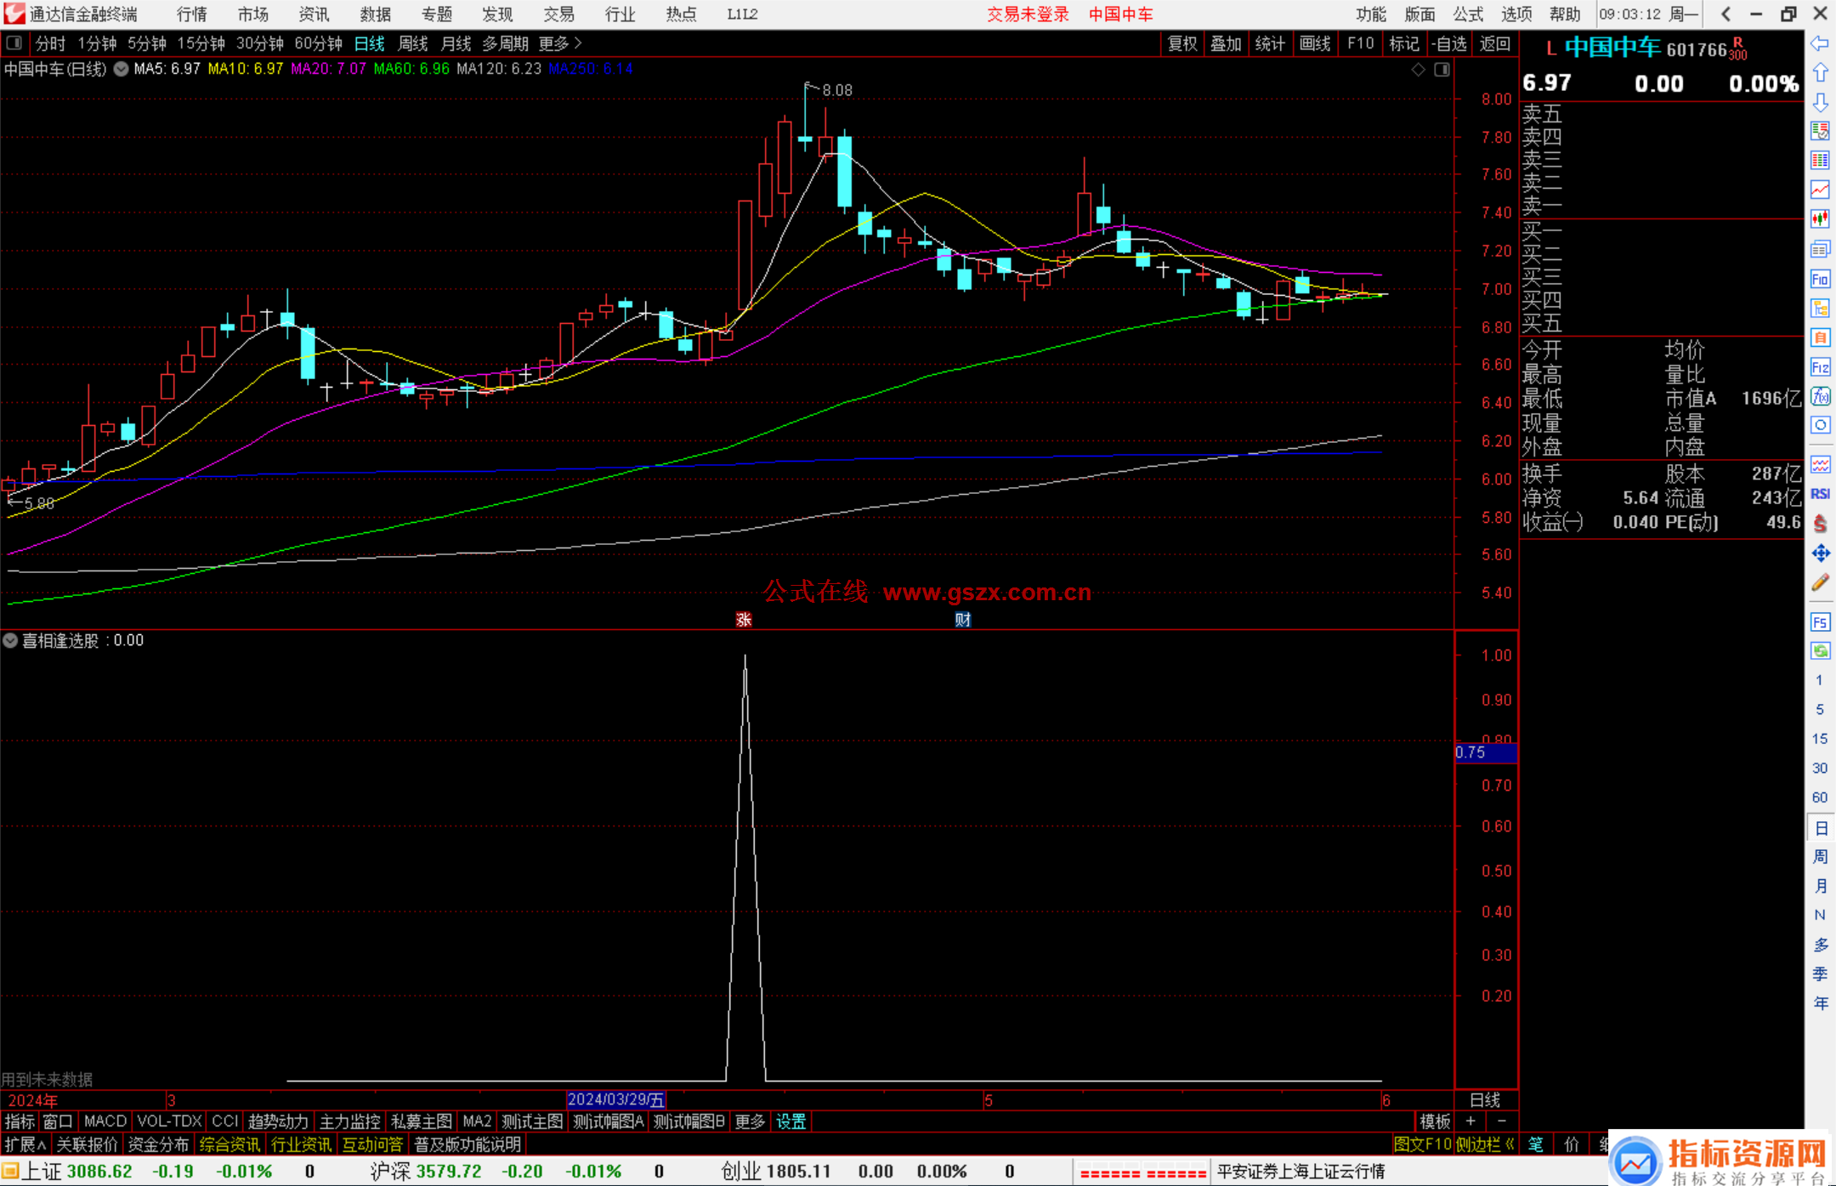The height and width of the screenshot is (1186, 1836).
Task: Collapse the 侧边栏 sidebar
Action: 1485,1144
